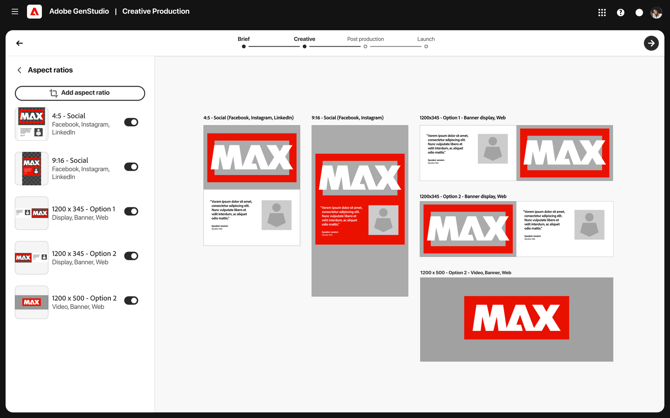Click "1200 x 500 - Option 2" sidebar label
Viewport: 670px width, 418px height.
point(84,298)
